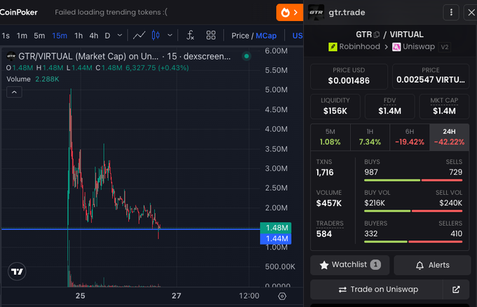Select the 1h timeframe
The width and height of the screenshot is (477, 307).
click(79, 36)
